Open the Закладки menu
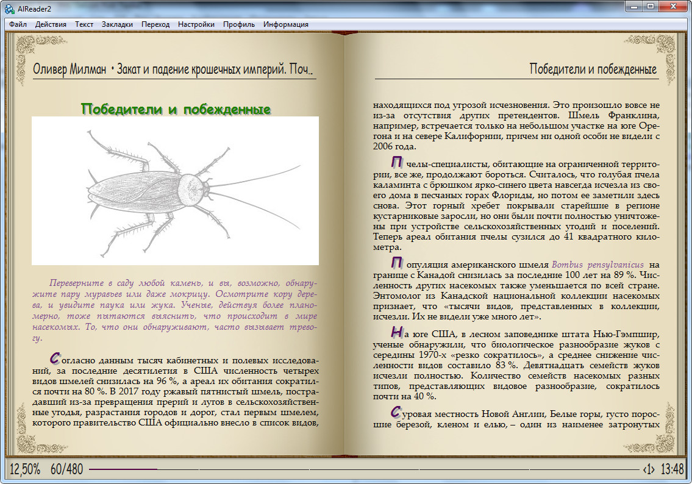The height and width of the screenshot is (484, 692). pyautogui.click(x=117, y=24)
